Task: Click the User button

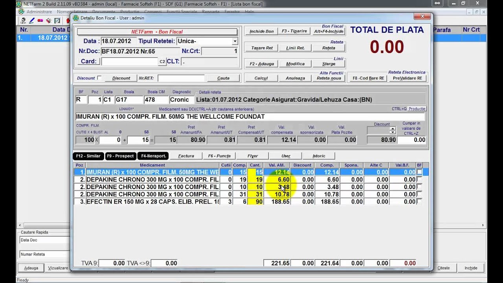Action: click(x=286, y=156)
